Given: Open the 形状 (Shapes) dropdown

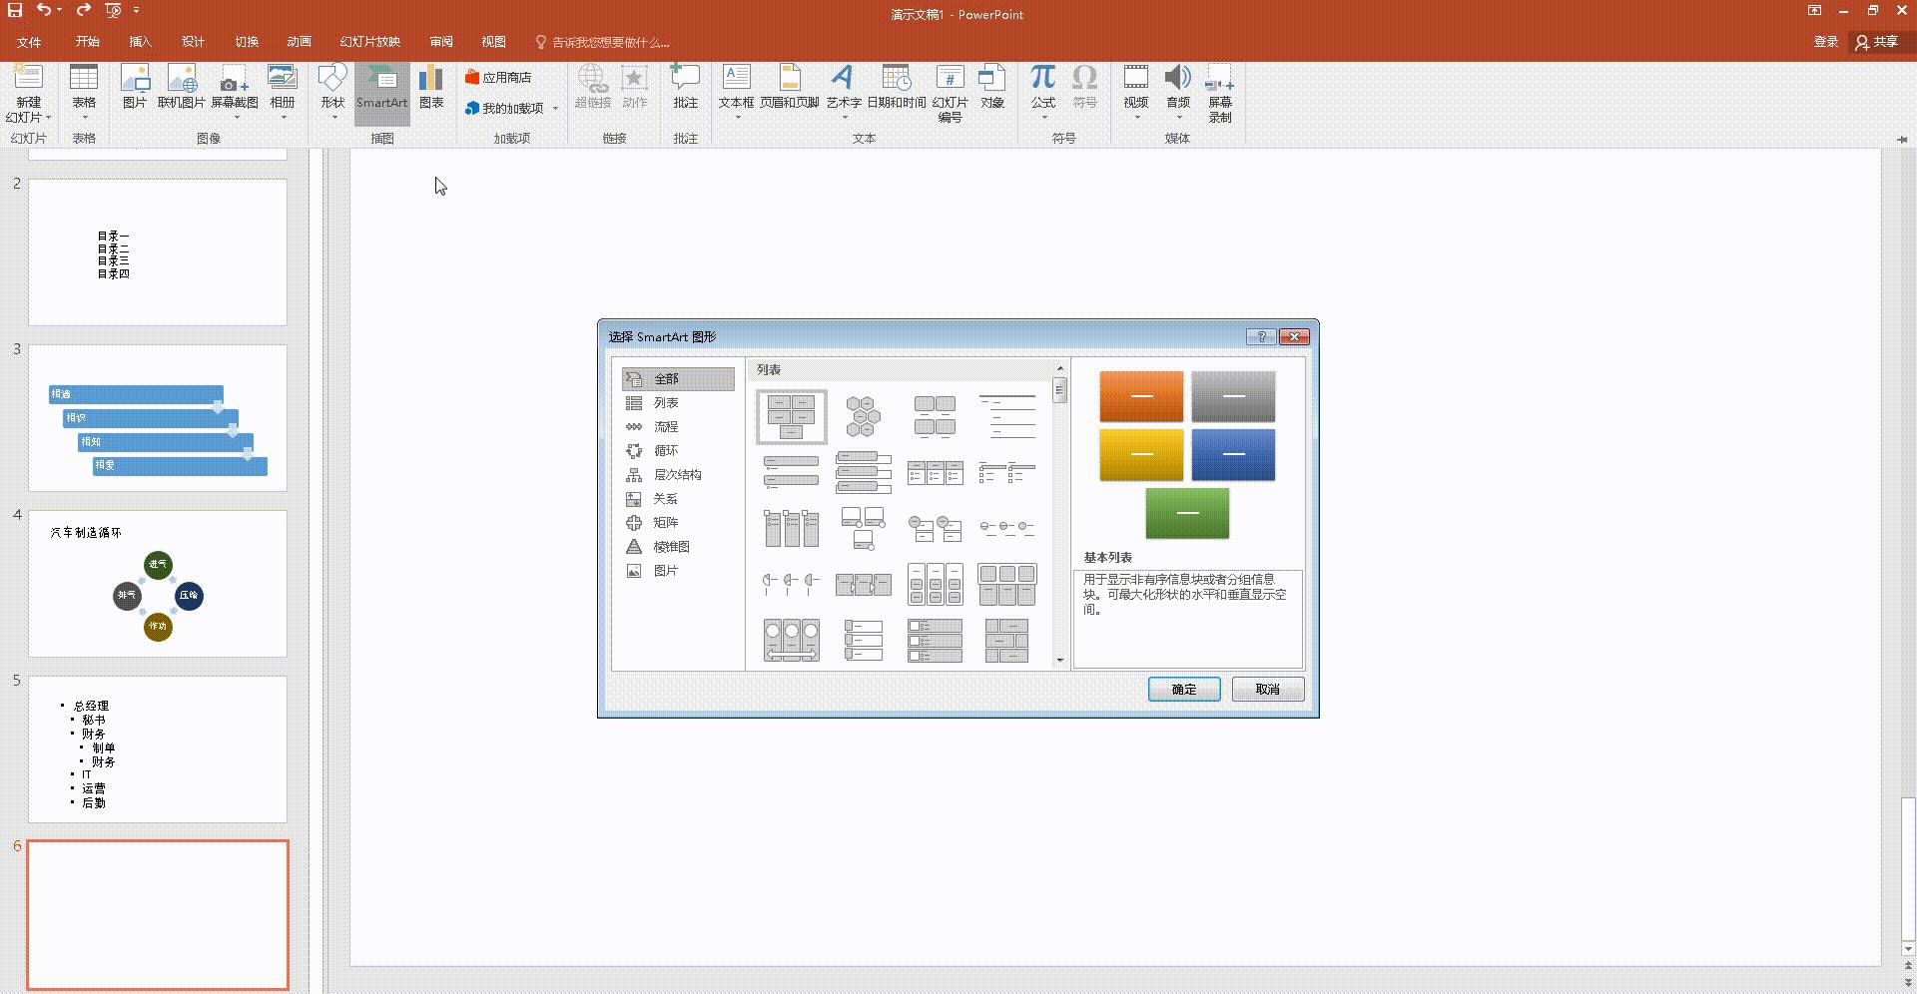Looking at the screenshot, I should point(332,118).
